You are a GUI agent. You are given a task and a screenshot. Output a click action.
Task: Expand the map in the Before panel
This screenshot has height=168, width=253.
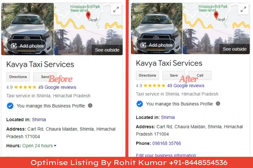click(116, 10)
